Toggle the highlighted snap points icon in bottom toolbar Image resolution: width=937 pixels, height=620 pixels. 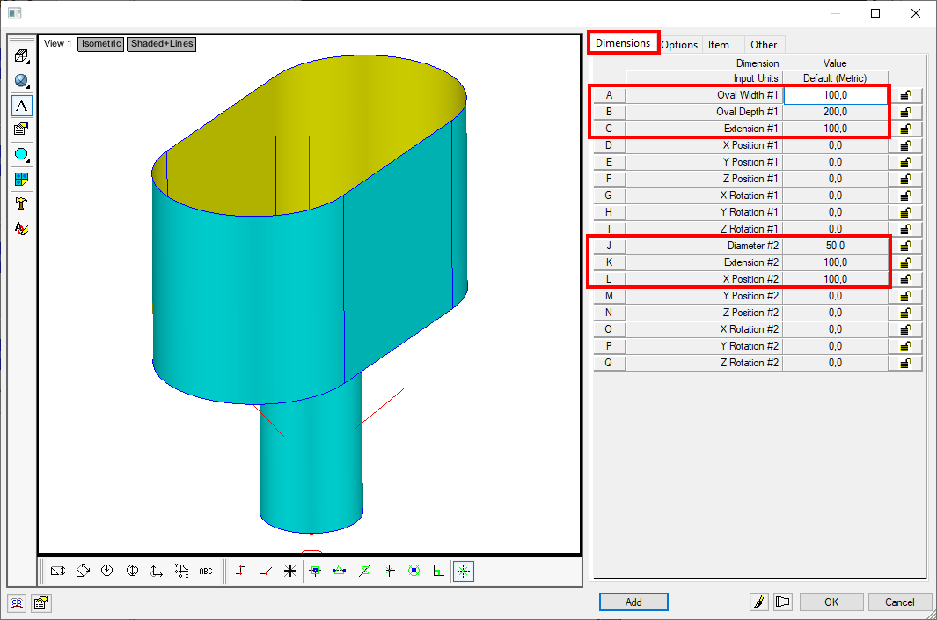[x=314, y=571]
